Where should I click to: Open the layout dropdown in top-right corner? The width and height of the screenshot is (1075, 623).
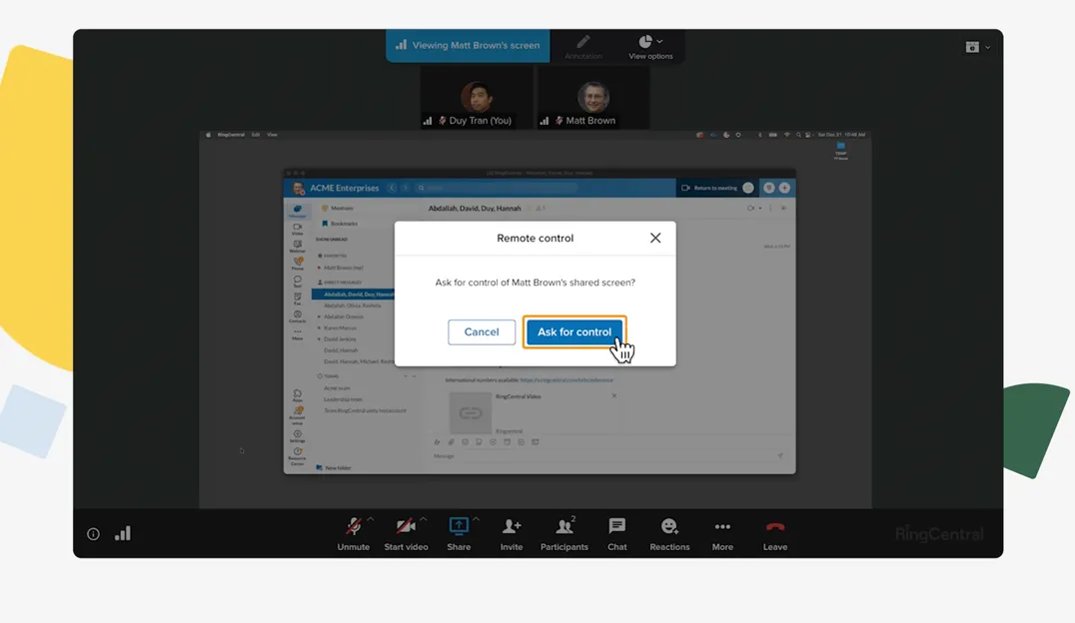[978, 47]
